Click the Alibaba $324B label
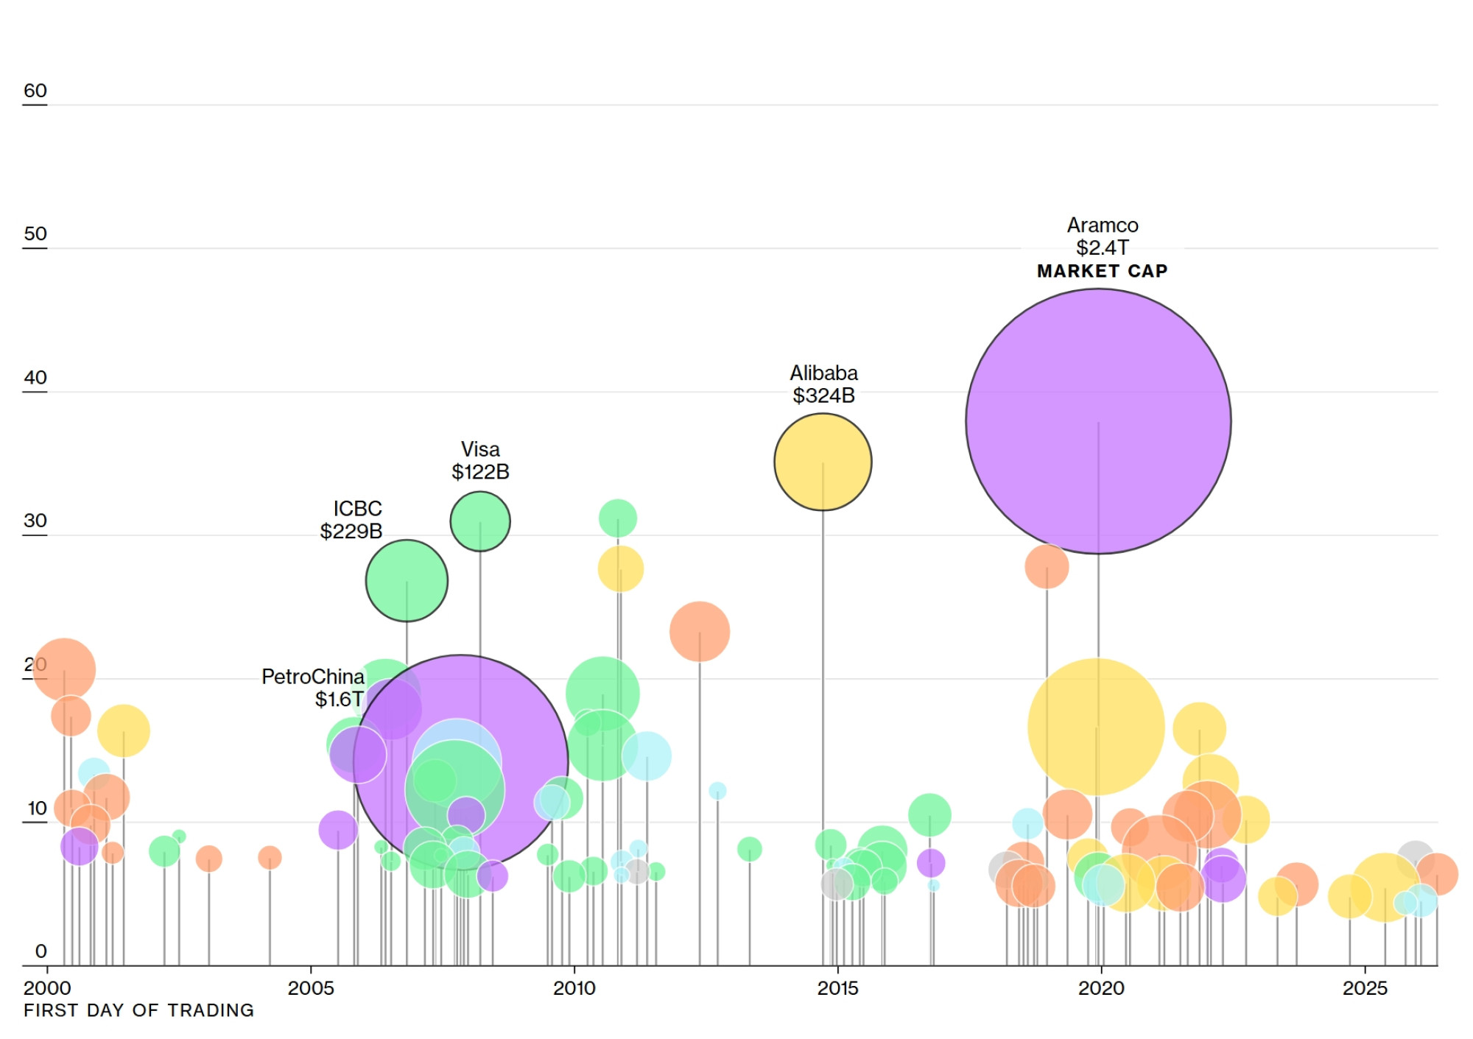 click(823, 384)
